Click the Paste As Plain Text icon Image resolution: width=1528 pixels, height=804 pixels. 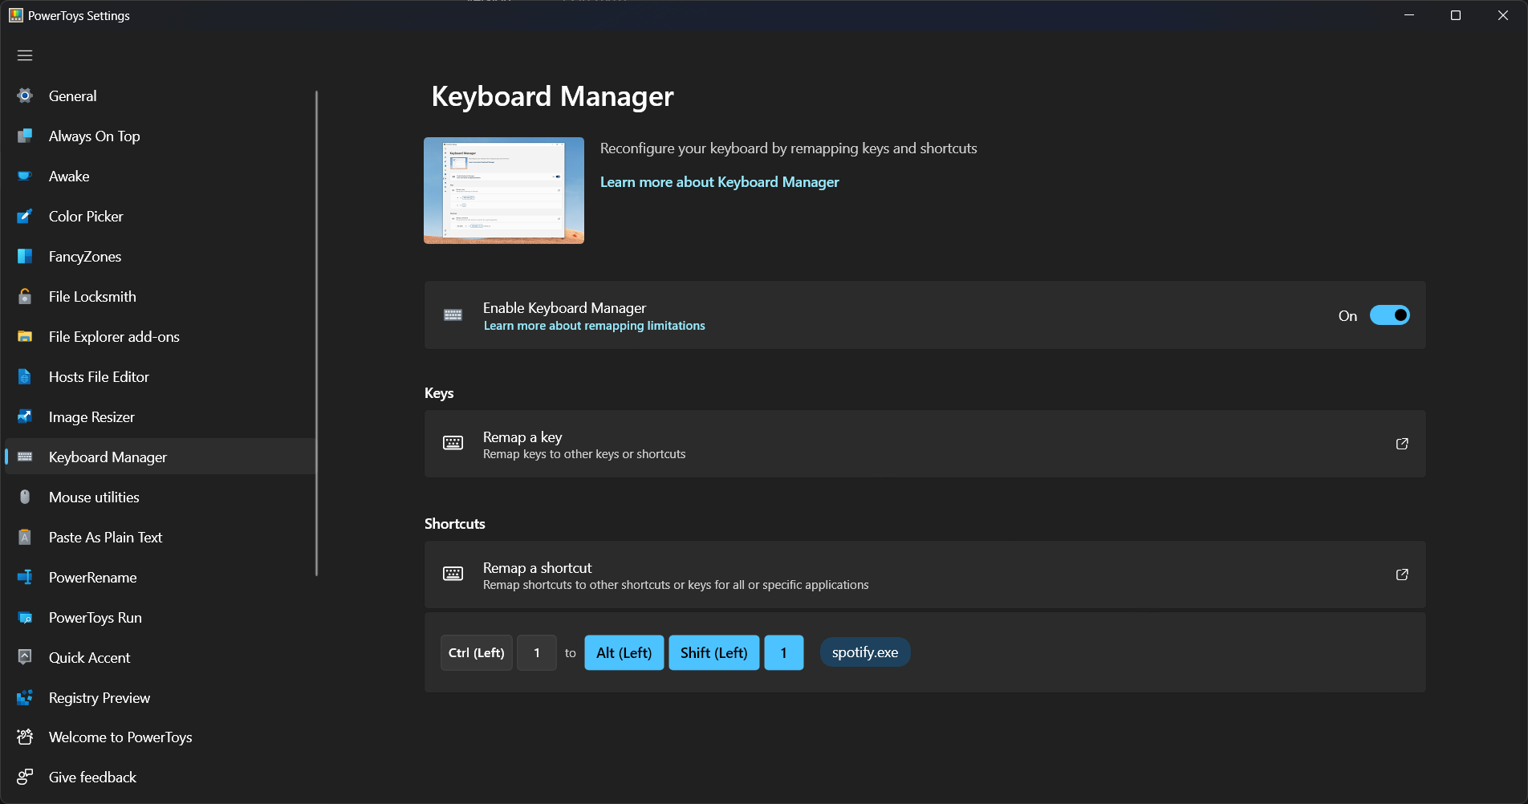25,537
